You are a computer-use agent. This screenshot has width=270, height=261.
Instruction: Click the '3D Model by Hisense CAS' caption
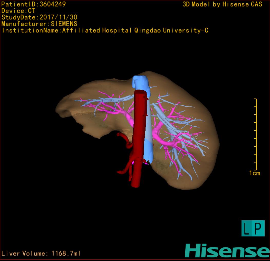pos(222,4)
